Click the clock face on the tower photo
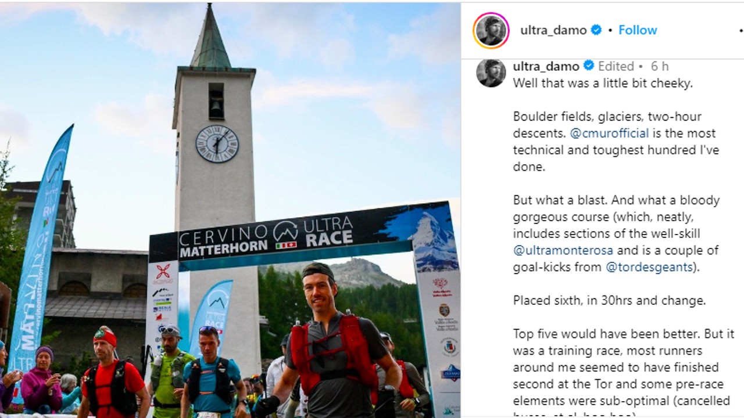 point(217,143)
